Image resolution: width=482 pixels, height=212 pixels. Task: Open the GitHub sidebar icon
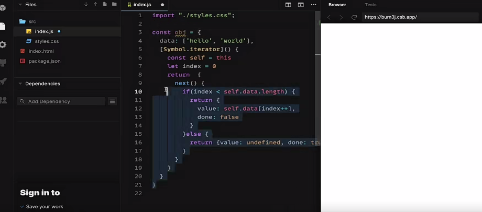tap(3, 63)
